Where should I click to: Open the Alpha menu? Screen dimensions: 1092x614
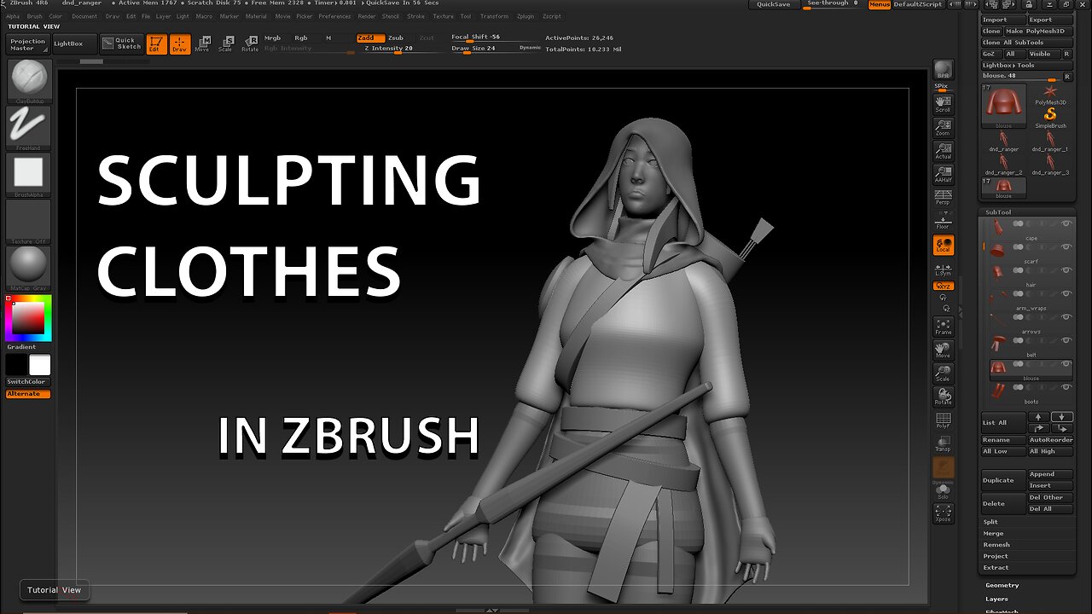(12, 16)
